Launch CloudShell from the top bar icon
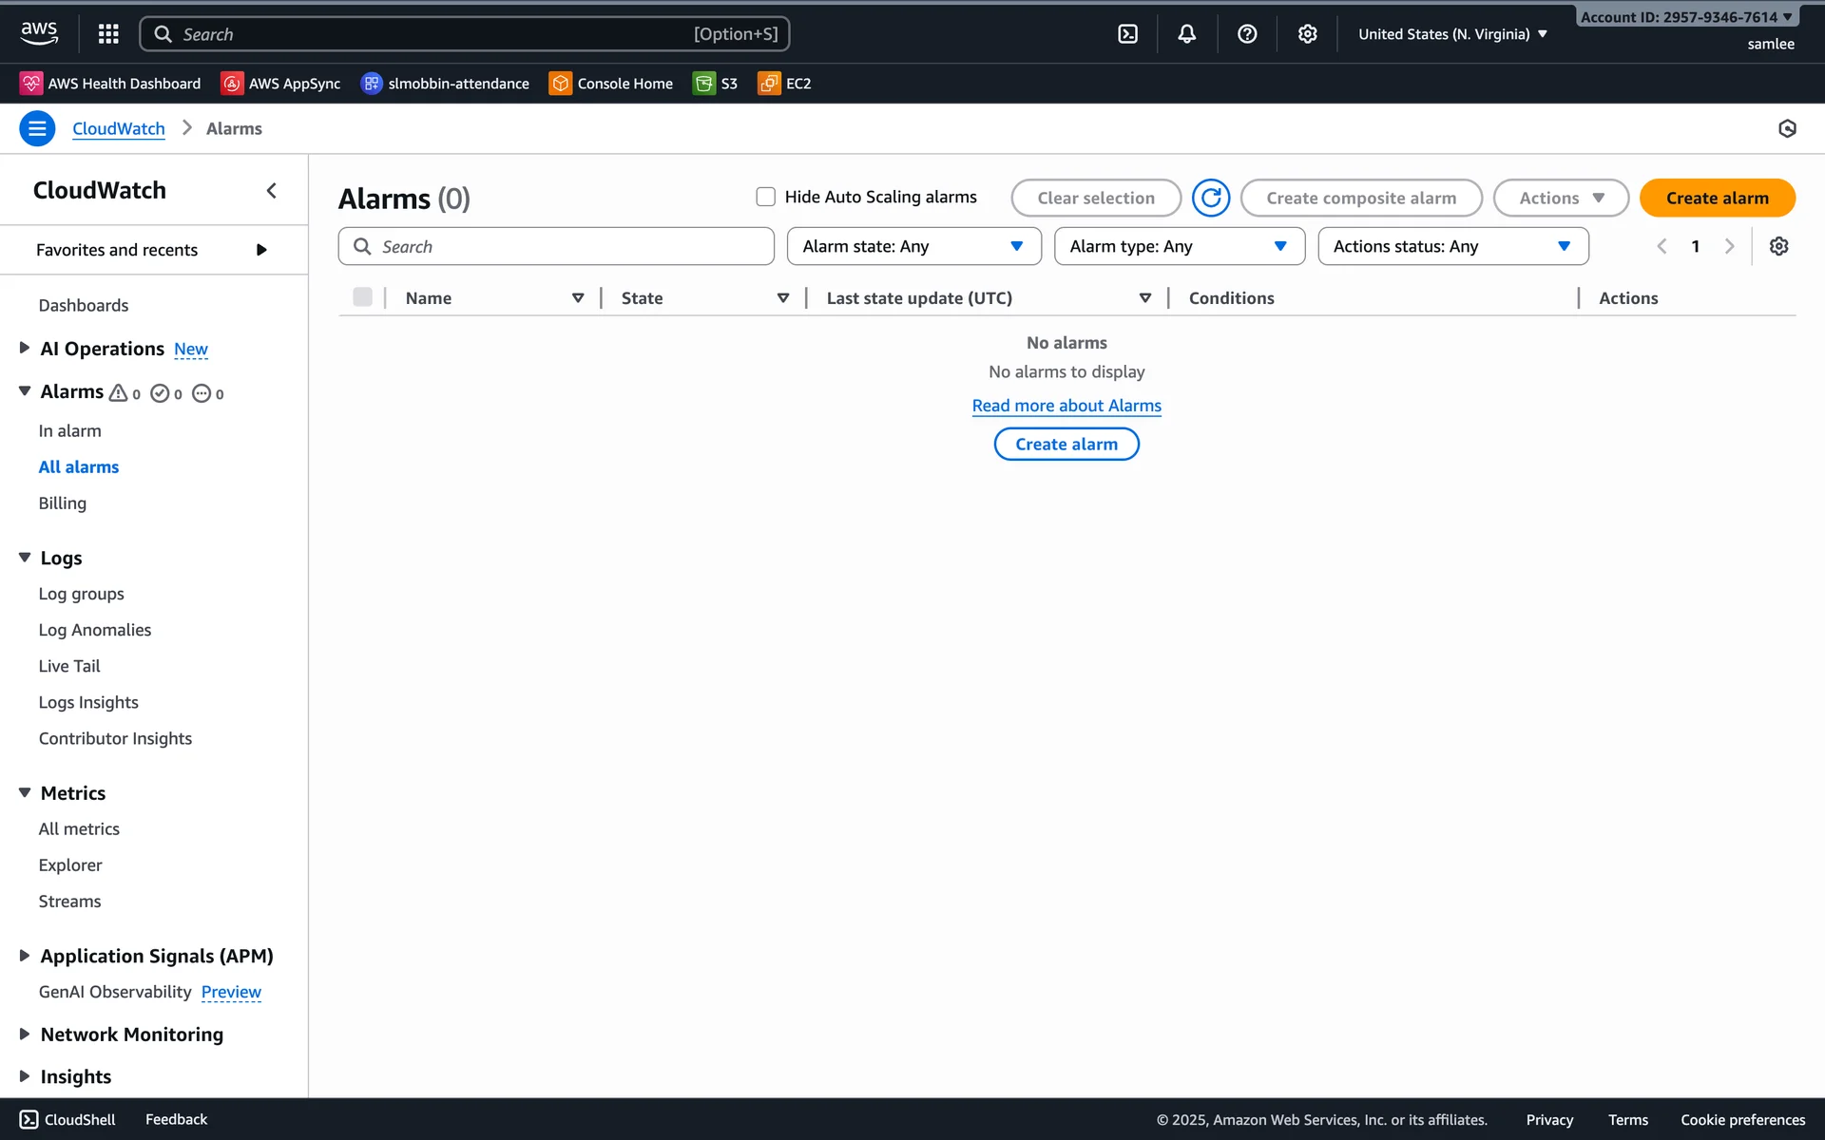1825x1140 pixels. [1127, 34]
